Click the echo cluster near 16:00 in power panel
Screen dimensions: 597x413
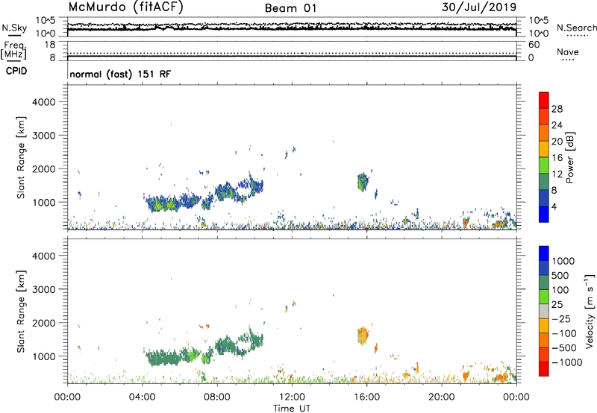(363, 182)
